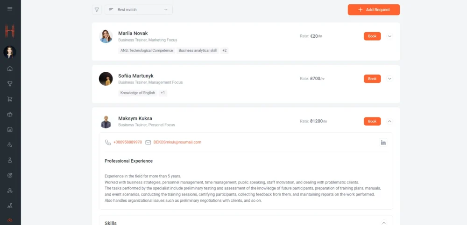Screen dimensions: 467x225
Task: Expand Sofiia Martunyk's details chevron
Action: click(390, 79)
